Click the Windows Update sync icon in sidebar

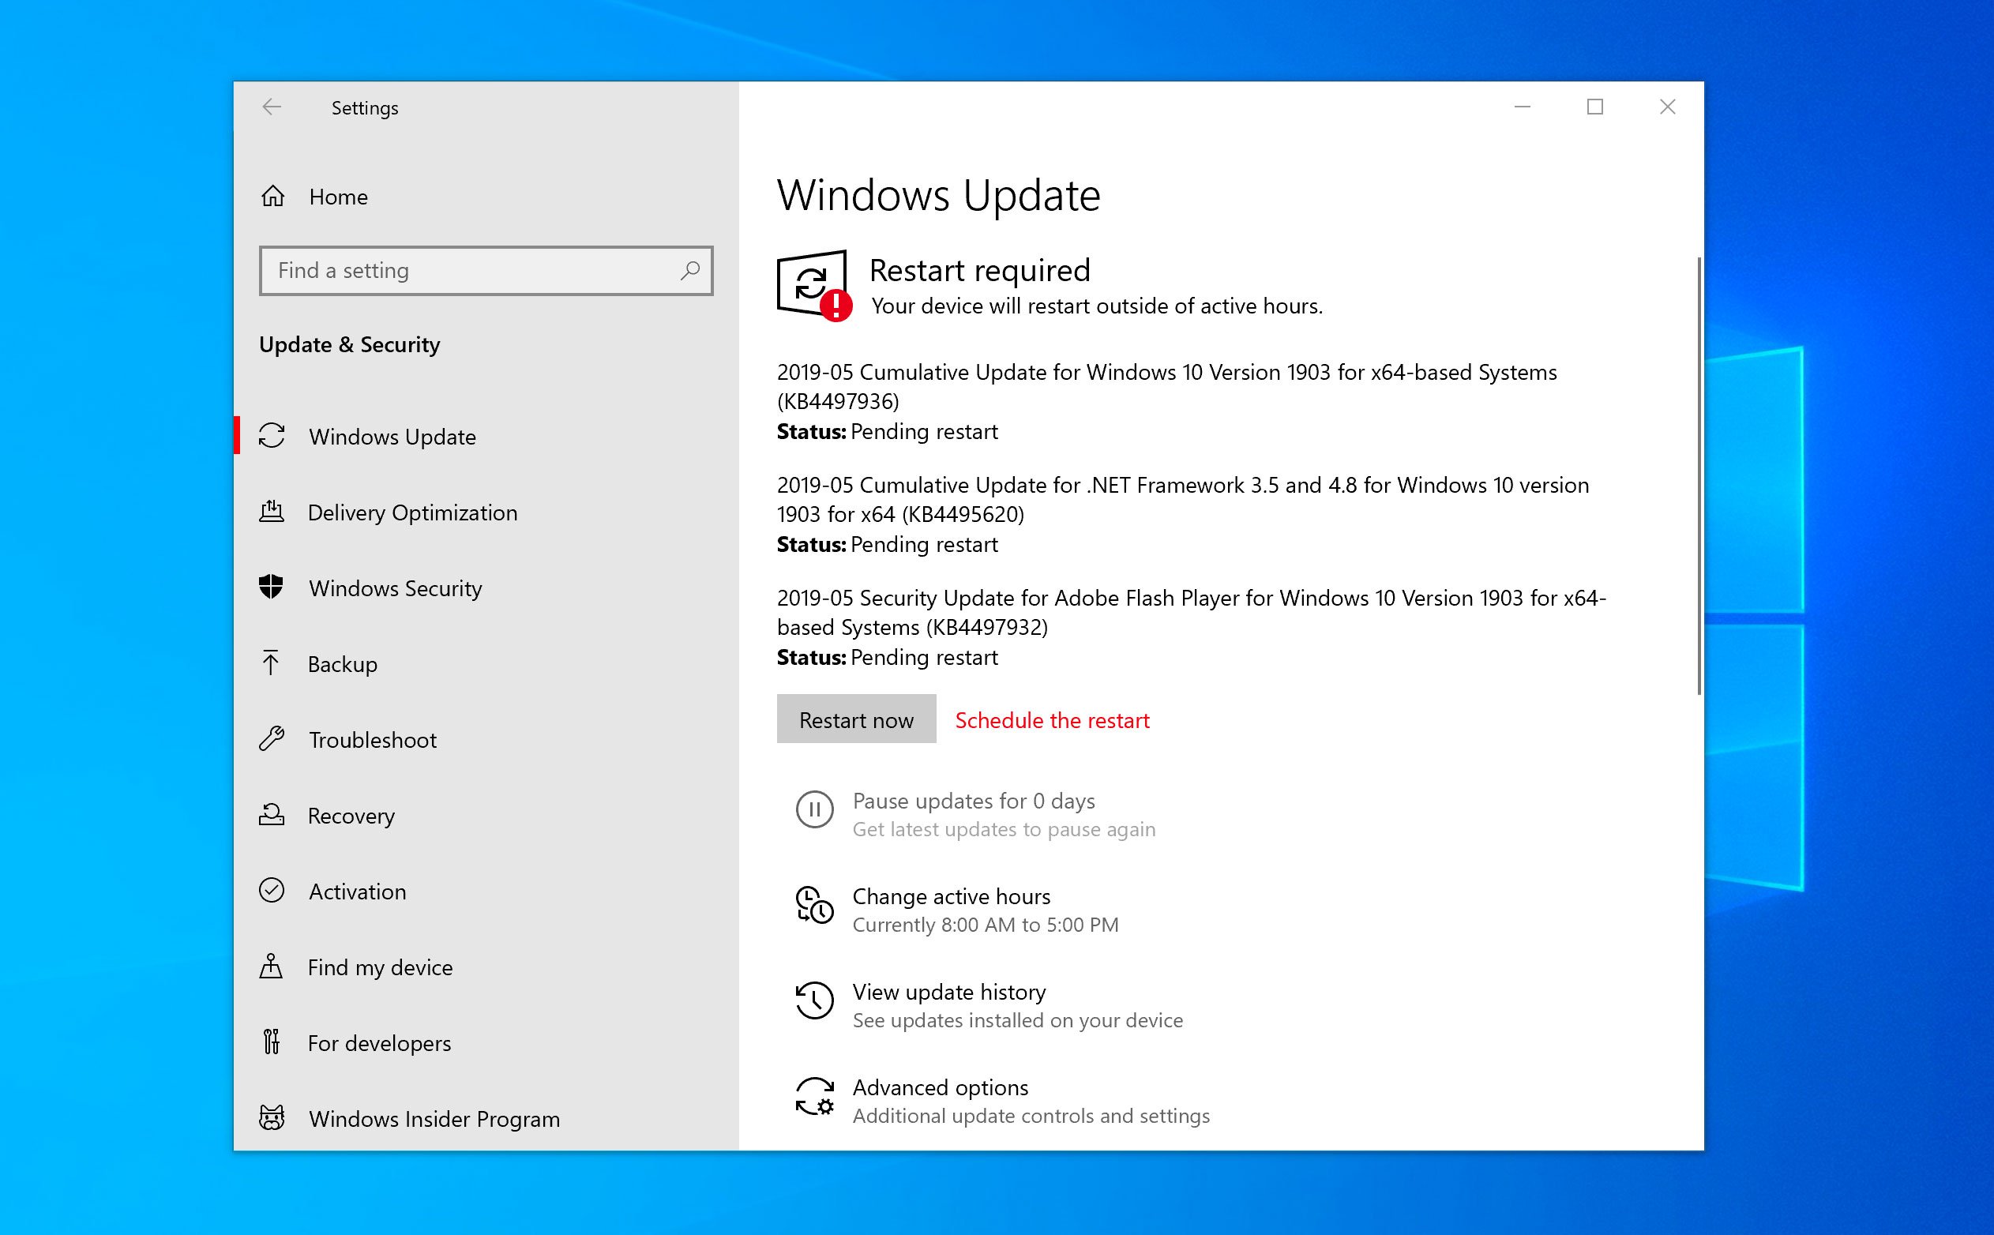(272, 435)
